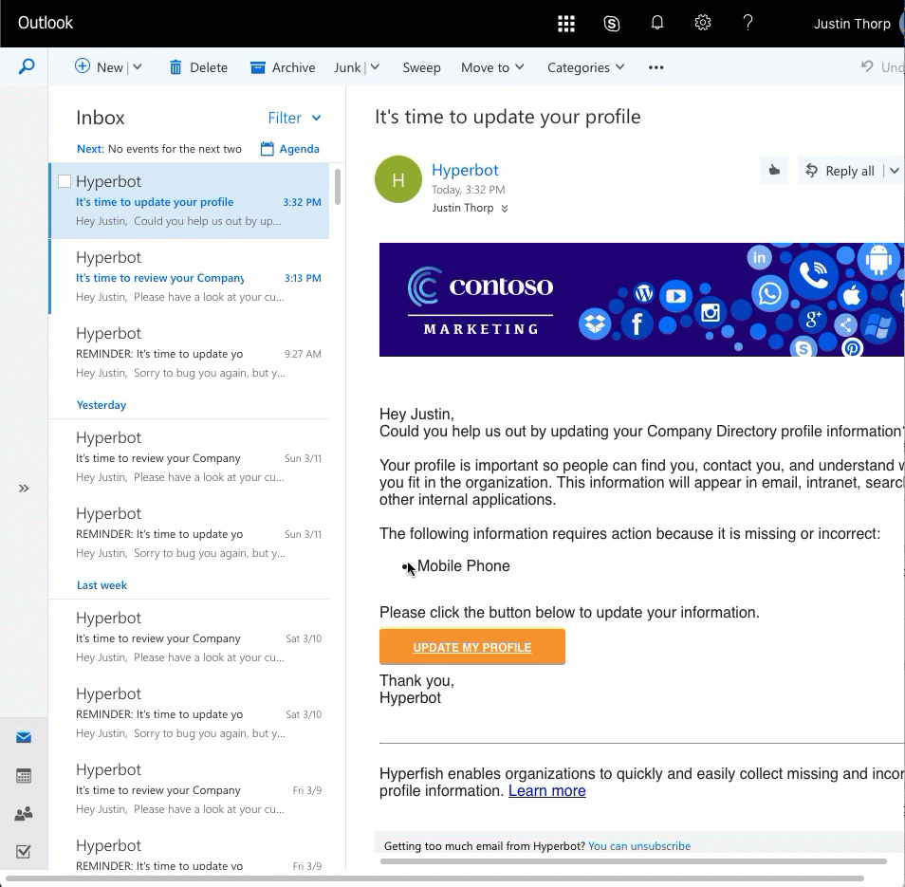
Task: Click the Next: No events text
Action: click(158, 149)
